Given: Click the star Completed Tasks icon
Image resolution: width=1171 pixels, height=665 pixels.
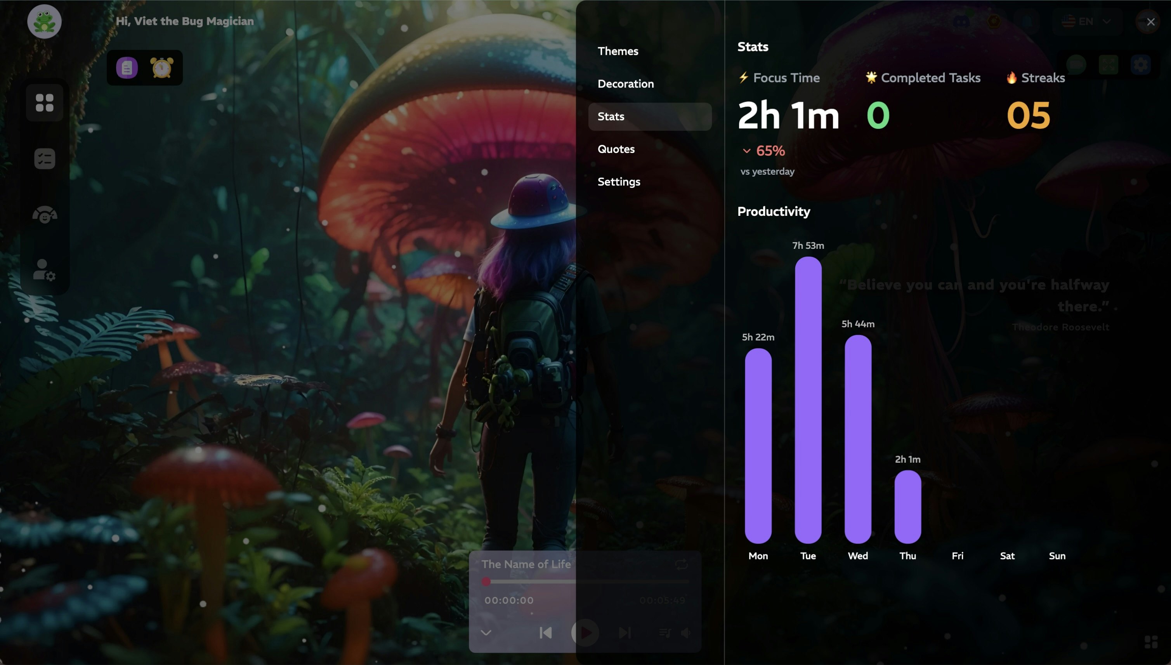Looking at the screenshot, I should [871, 77].
